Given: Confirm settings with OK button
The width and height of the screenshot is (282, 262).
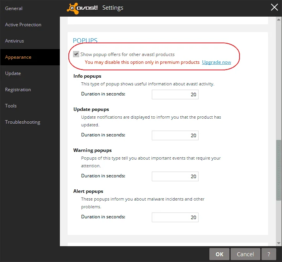Looking at the screenshot, I should [x=219, y=254].
